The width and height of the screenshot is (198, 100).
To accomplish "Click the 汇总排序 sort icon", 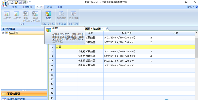I will click(x=73, y=15).
